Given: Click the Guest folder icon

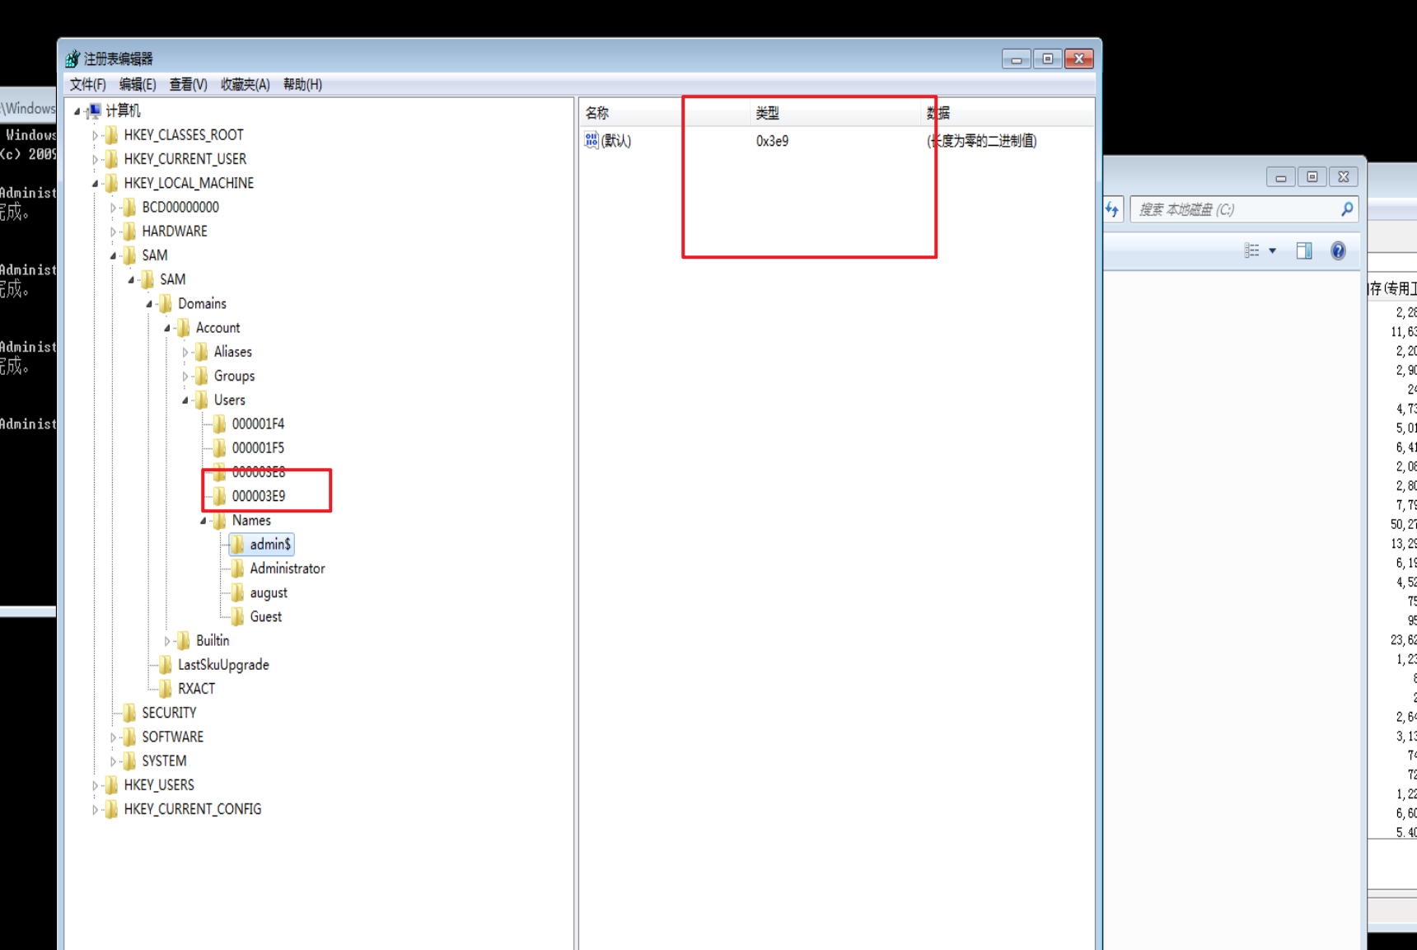Looking at the screenshot, I should 237,616.
